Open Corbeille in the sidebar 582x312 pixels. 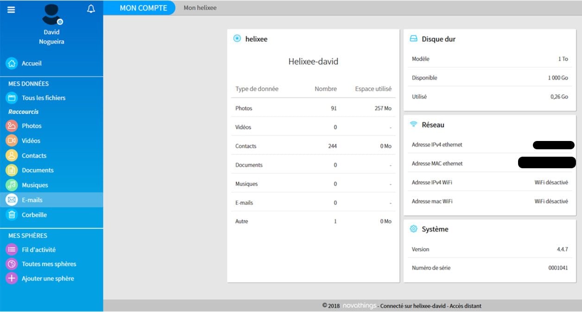pos(34,215)
